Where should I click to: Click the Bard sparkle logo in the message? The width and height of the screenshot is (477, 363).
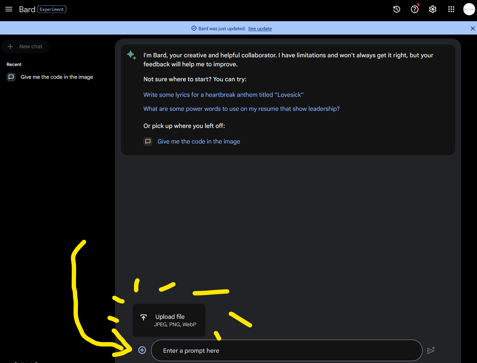[131, 55]
